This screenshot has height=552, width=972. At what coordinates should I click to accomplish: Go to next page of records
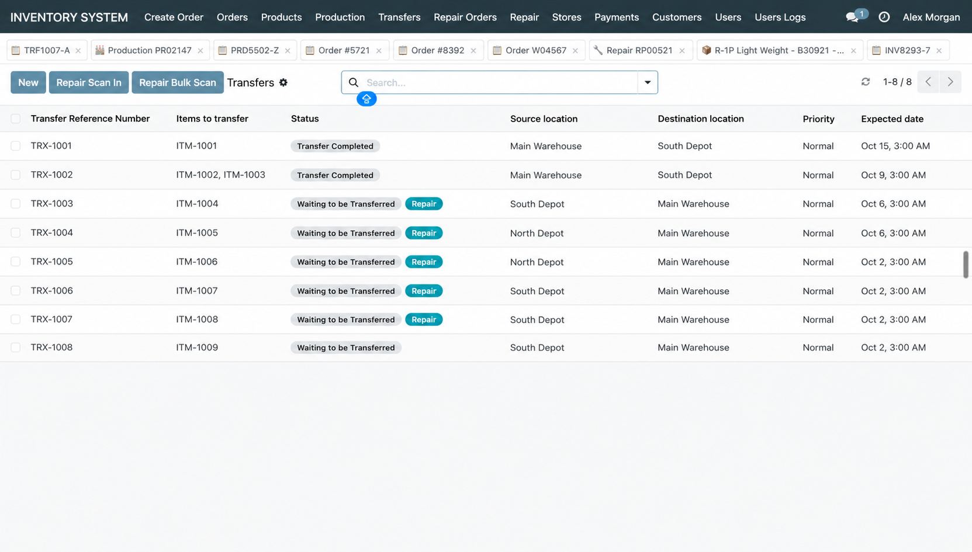coord(950,82)
